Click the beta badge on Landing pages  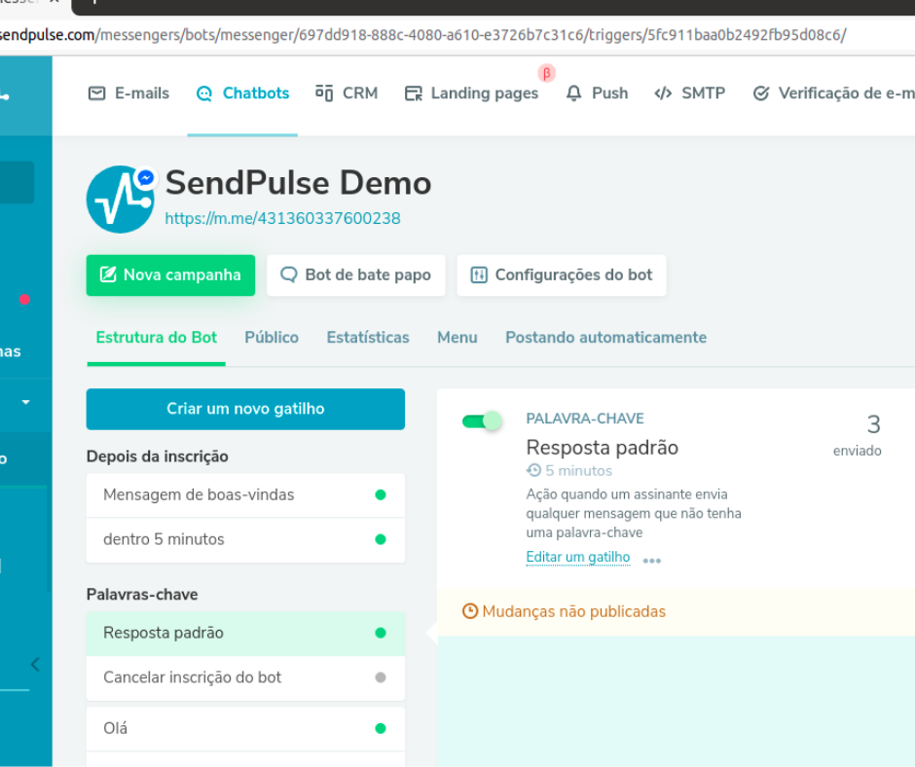pos(547,74)
